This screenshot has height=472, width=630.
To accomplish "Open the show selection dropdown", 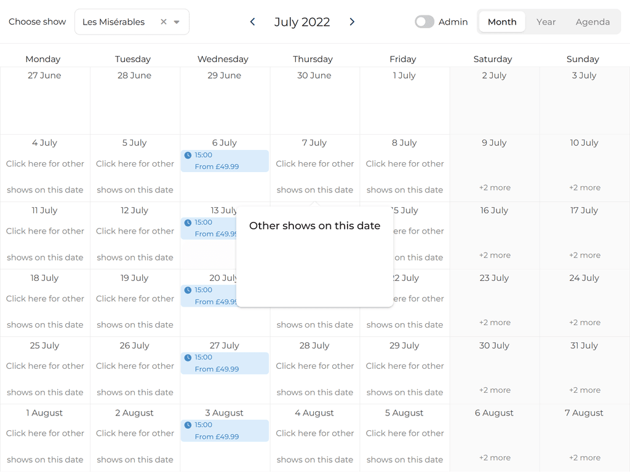I will [176, 21].
